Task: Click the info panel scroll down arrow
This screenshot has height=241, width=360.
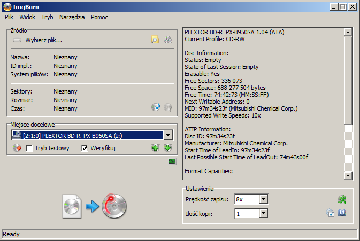Action: [348, 176]
